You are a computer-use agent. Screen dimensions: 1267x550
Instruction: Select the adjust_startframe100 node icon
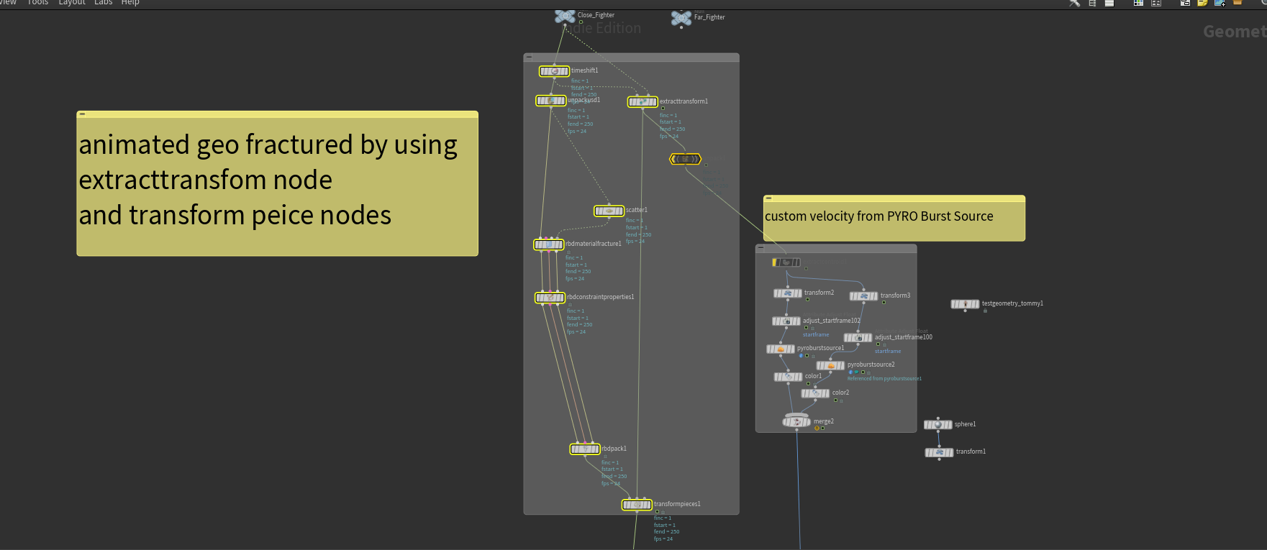pyautogui.click(x=858, y=338)
